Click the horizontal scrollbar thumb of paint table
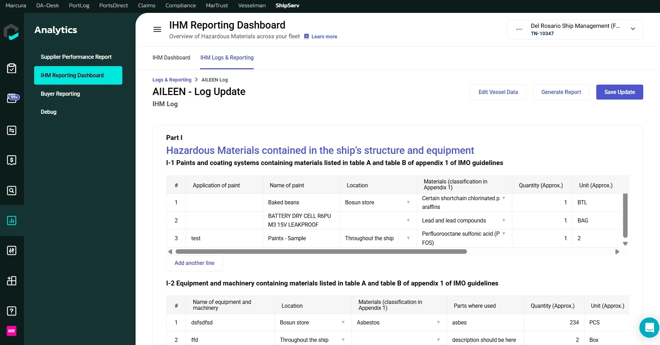This screenshot has height=345, width=660. coord(321,252)
